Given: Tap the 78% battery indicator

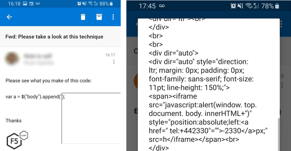Looking at the screenshot, I should pyautogui.click(x=270, y=6).
